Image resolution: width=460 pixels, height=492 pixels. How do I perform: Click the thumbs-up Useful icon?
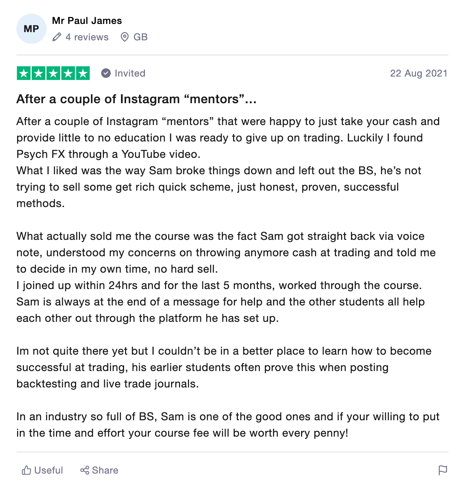point(26,470)
